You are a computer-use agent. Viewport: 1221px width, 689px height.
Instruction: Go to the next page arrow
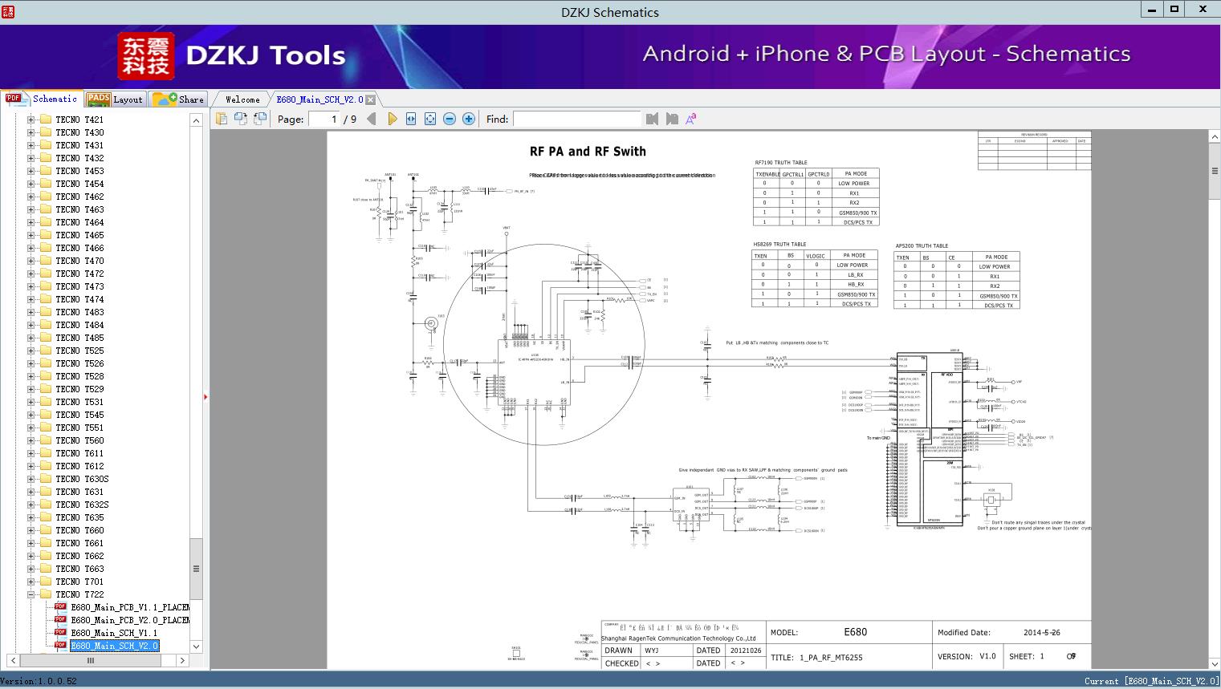click(x=392, y=119)
